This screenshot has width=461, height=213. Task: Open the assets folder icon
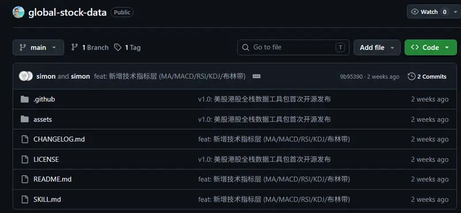(x=25, y=119)
